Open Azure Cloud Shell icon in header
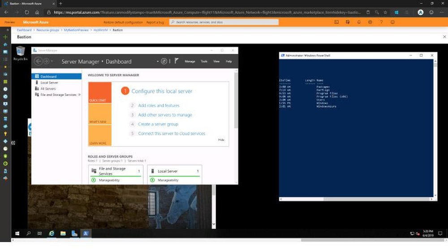Image resolution: width=448 pixels, height=251 pixels. (x=336, y=22)
